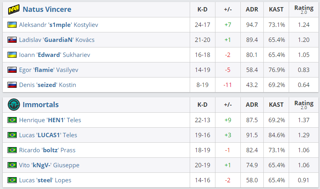The image size is (320, 189).
Task: Open Lucas 'LUCAS1' Teles player profile
Action: [x=48, y=135]
